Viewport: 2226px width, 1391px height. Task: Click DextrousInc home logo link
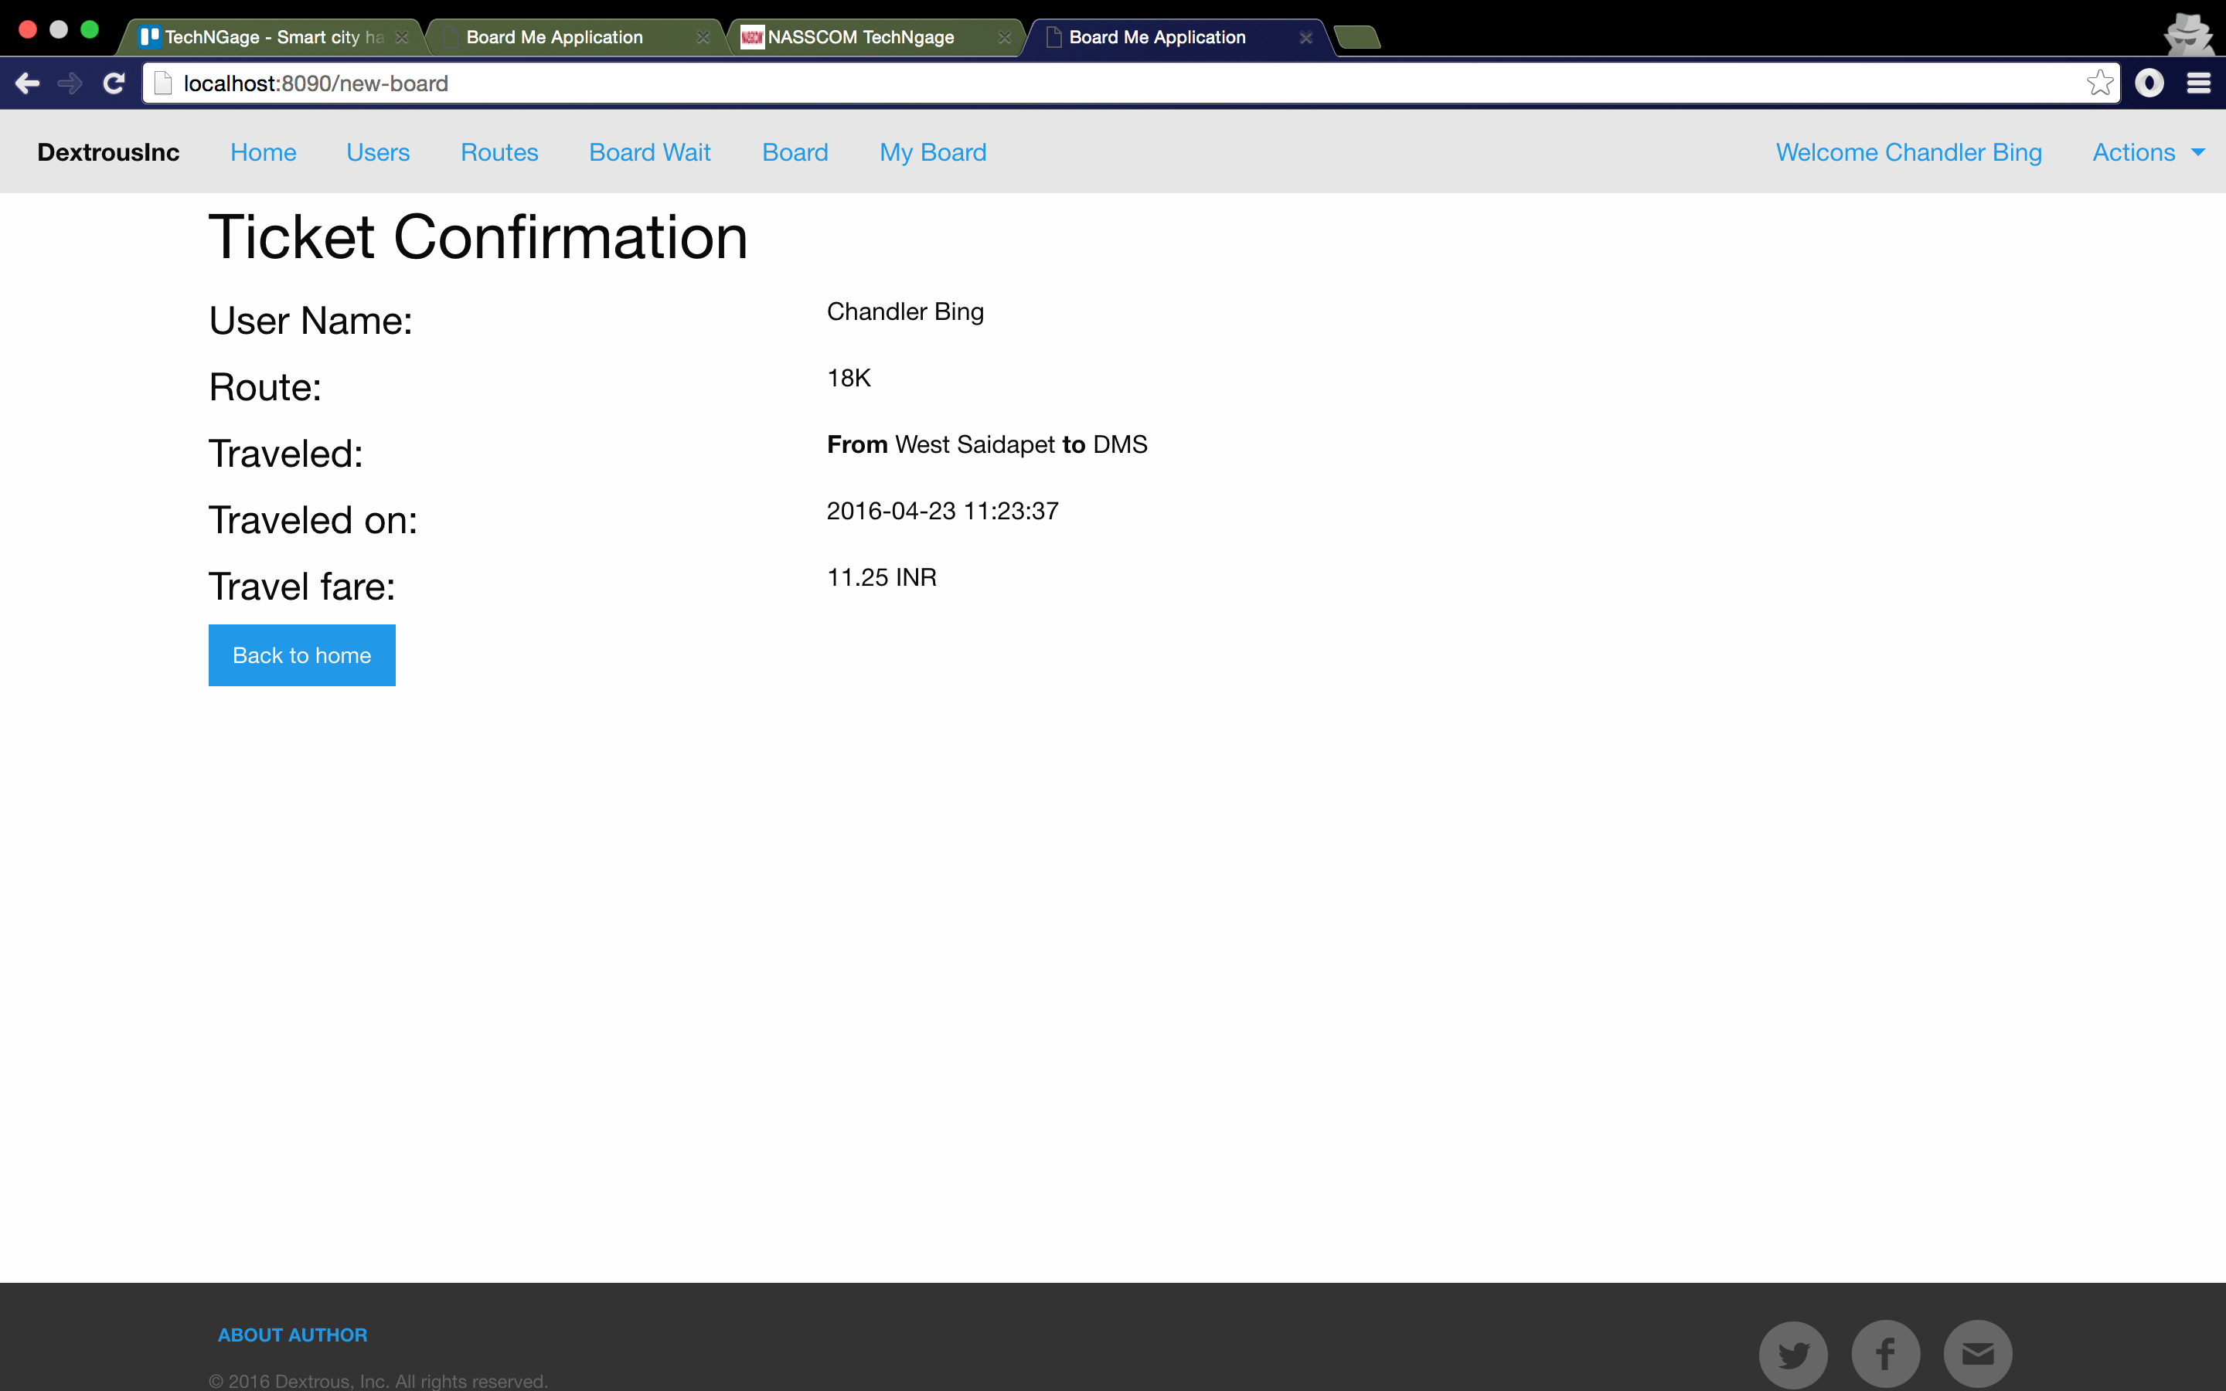[x=107, y=152]
